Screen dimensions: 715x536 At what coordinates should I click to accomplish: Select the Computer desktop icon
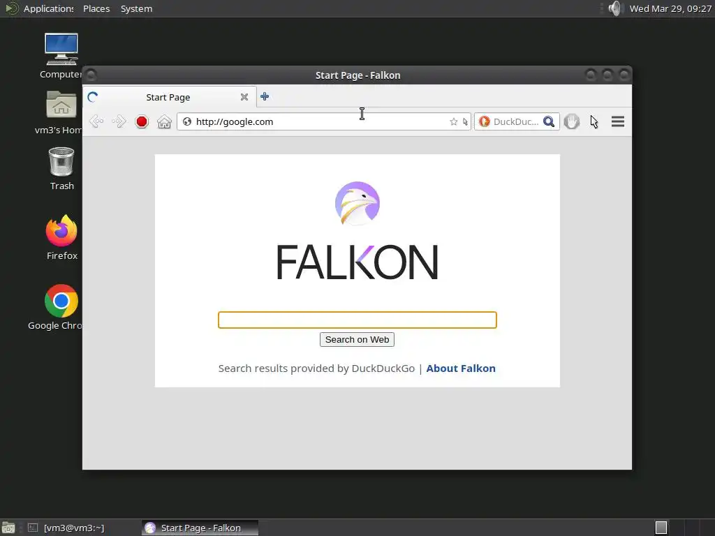[61, 56]
